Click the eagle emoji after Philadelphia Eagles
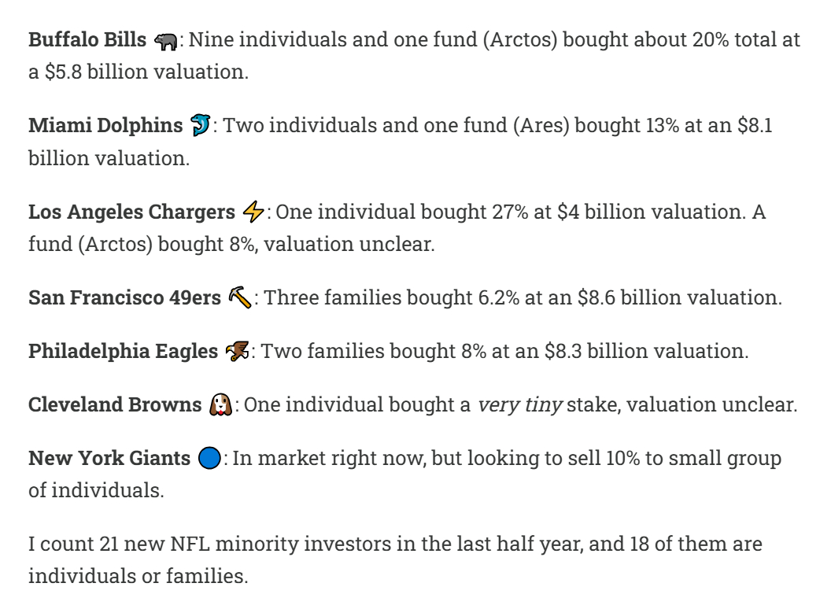This screenshot has width=820, height=609. (237, 352)
